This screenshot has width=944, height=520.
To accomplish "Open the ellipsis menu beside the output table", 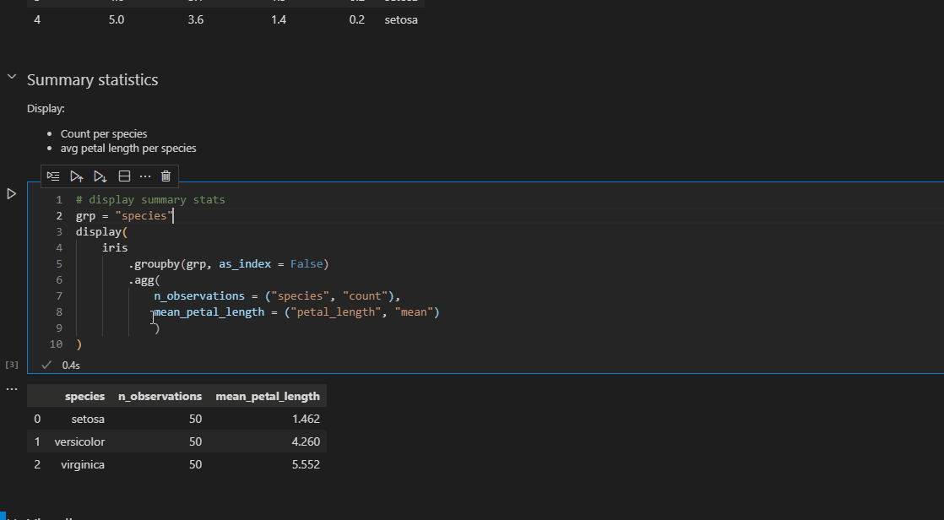I will tap(12, 387).
